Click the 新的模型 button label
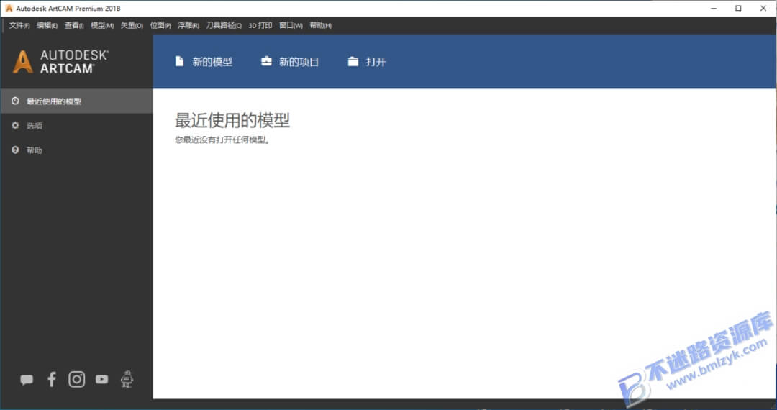The width and height of the screenshot is (777, 410). click(x=212, y=62)
